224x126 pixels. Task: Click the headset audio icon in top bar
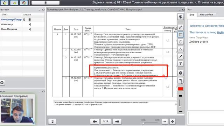tap(5, 2)
